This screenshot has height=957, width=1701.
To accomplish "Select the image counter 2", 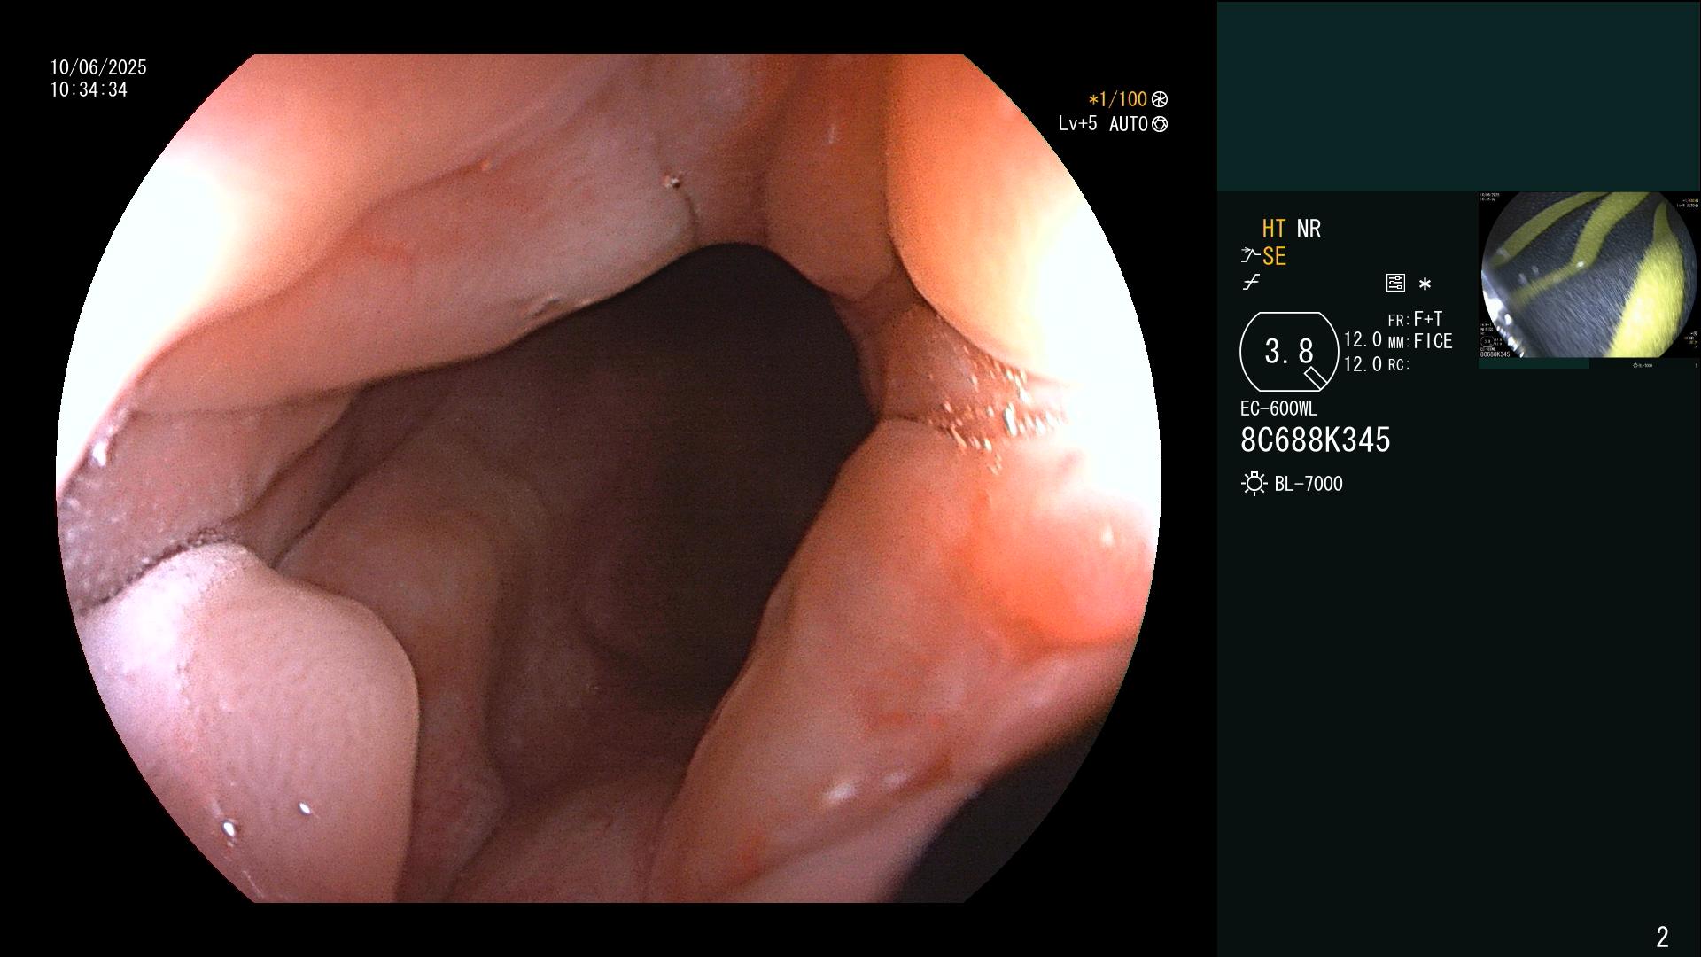I will click(x=1662, y=937).
